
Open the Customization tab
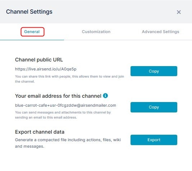(96, 32)
